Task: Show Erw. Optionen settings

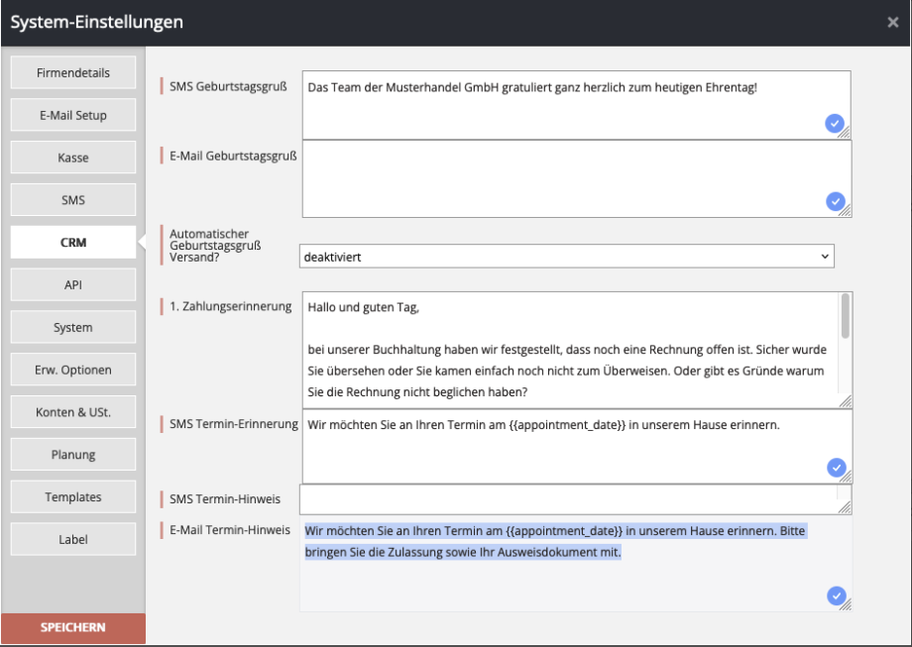Action: tap(73, 371)
